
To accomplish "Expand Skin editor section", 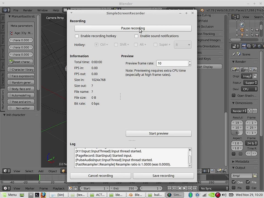I will click(x=21, y=108).
